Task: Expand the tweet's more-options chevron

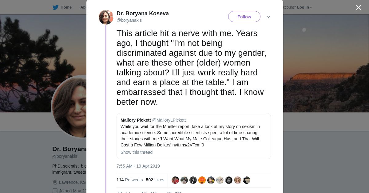Action: [268, 17]
